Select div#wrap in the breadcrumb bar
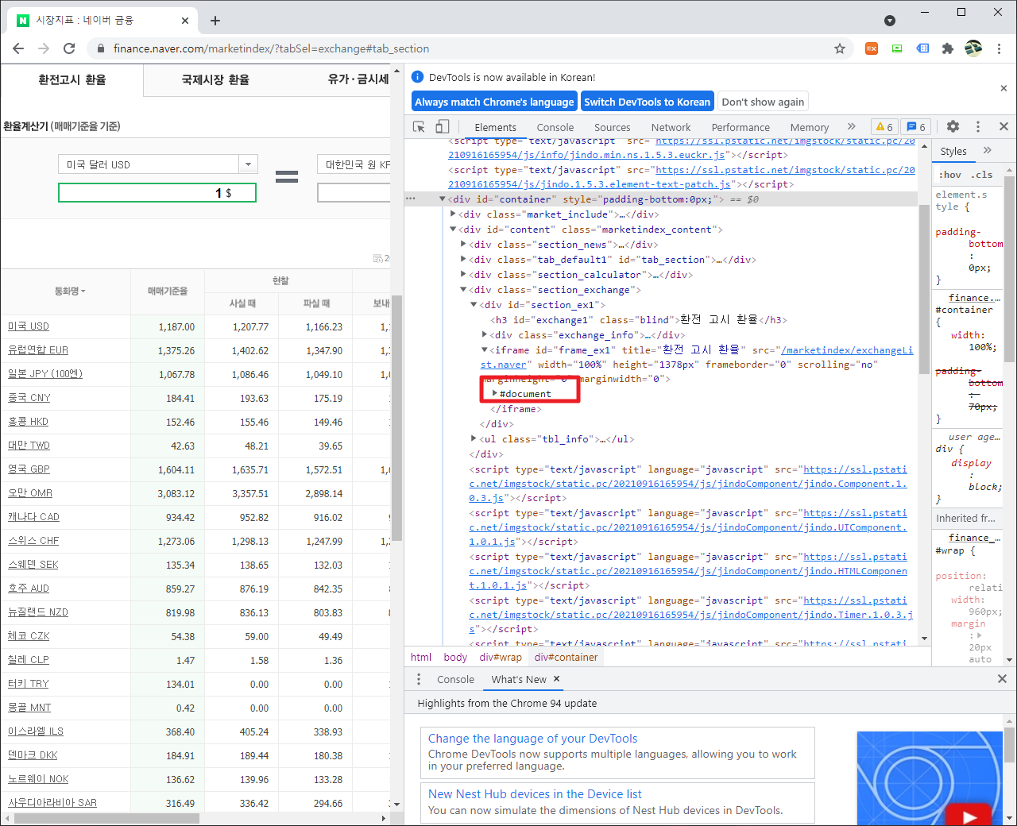Screen dimensions: 1017x826 (x=501, y=657)
